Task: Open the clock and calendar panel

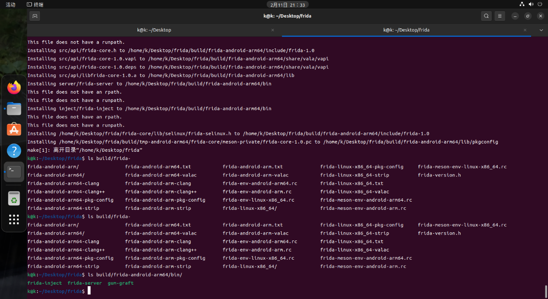Action: 287,5
